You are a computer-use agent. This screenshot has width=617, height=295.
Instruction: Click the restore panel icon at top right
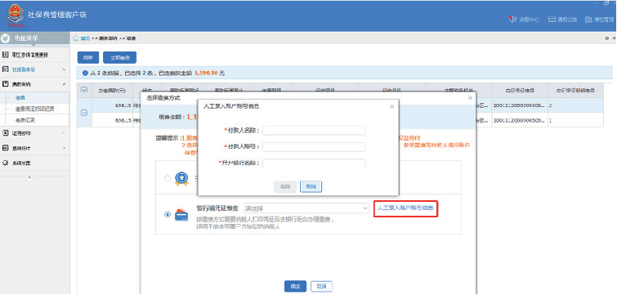pyautogui.click(x=606, y=38)
